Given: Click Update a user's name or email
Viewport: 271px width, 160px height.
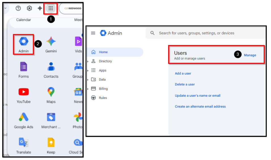Looking at the screenshot, I should click(198, 96).
